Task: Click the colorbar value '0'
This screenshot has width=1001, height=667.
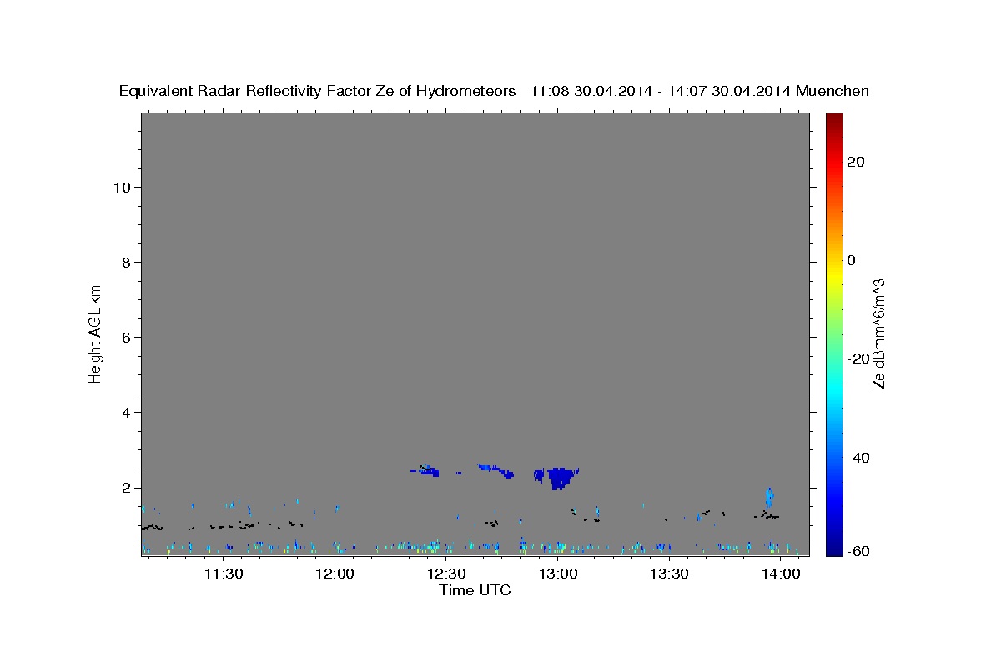Action: (851, 259)
